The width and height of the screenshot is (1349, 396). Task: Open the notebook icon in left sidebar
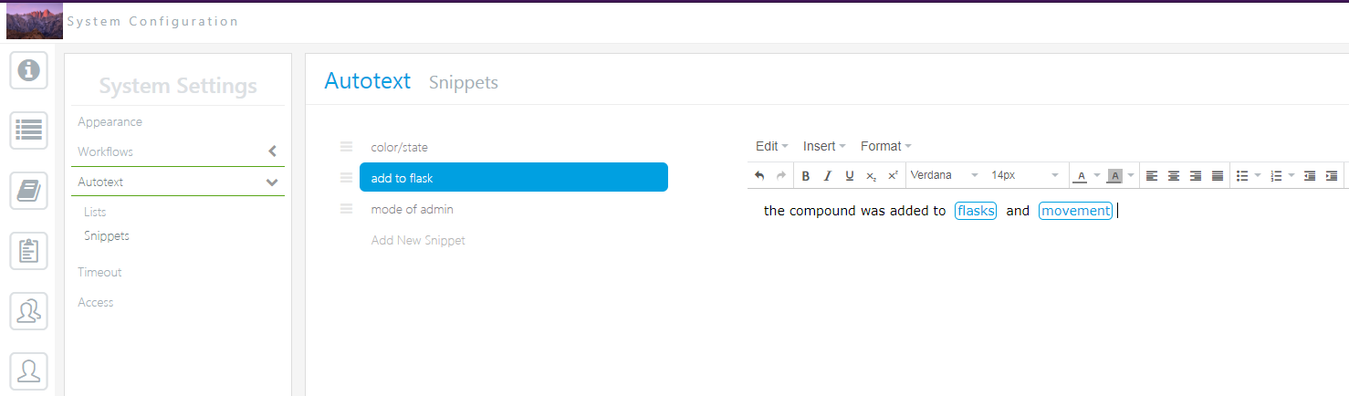click(x=29, y=191)
